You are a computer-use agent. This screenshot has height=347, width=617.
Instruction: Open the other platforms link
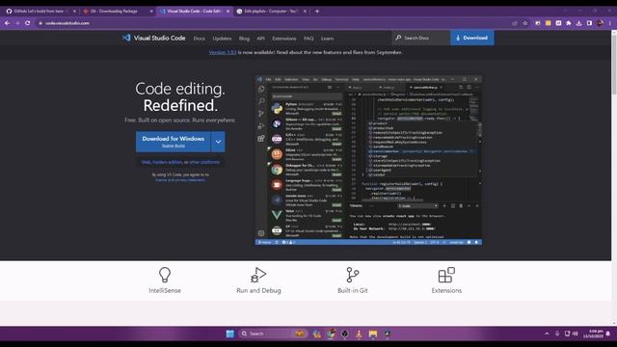coord(204,162)
